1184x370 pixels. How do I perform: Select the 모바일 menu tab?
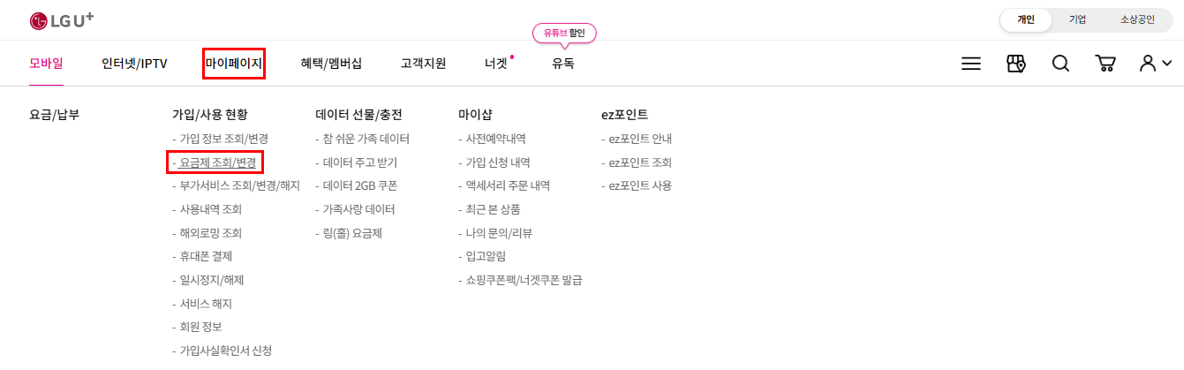coord(46,64)
